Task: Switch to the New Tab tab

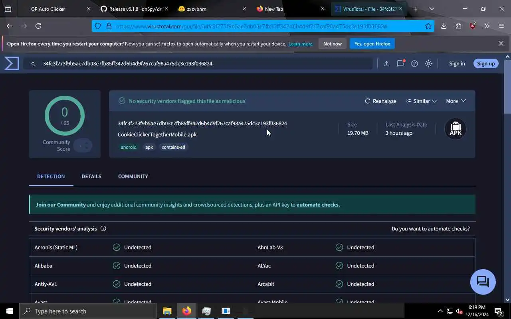Action: click(x=290, y=9)
